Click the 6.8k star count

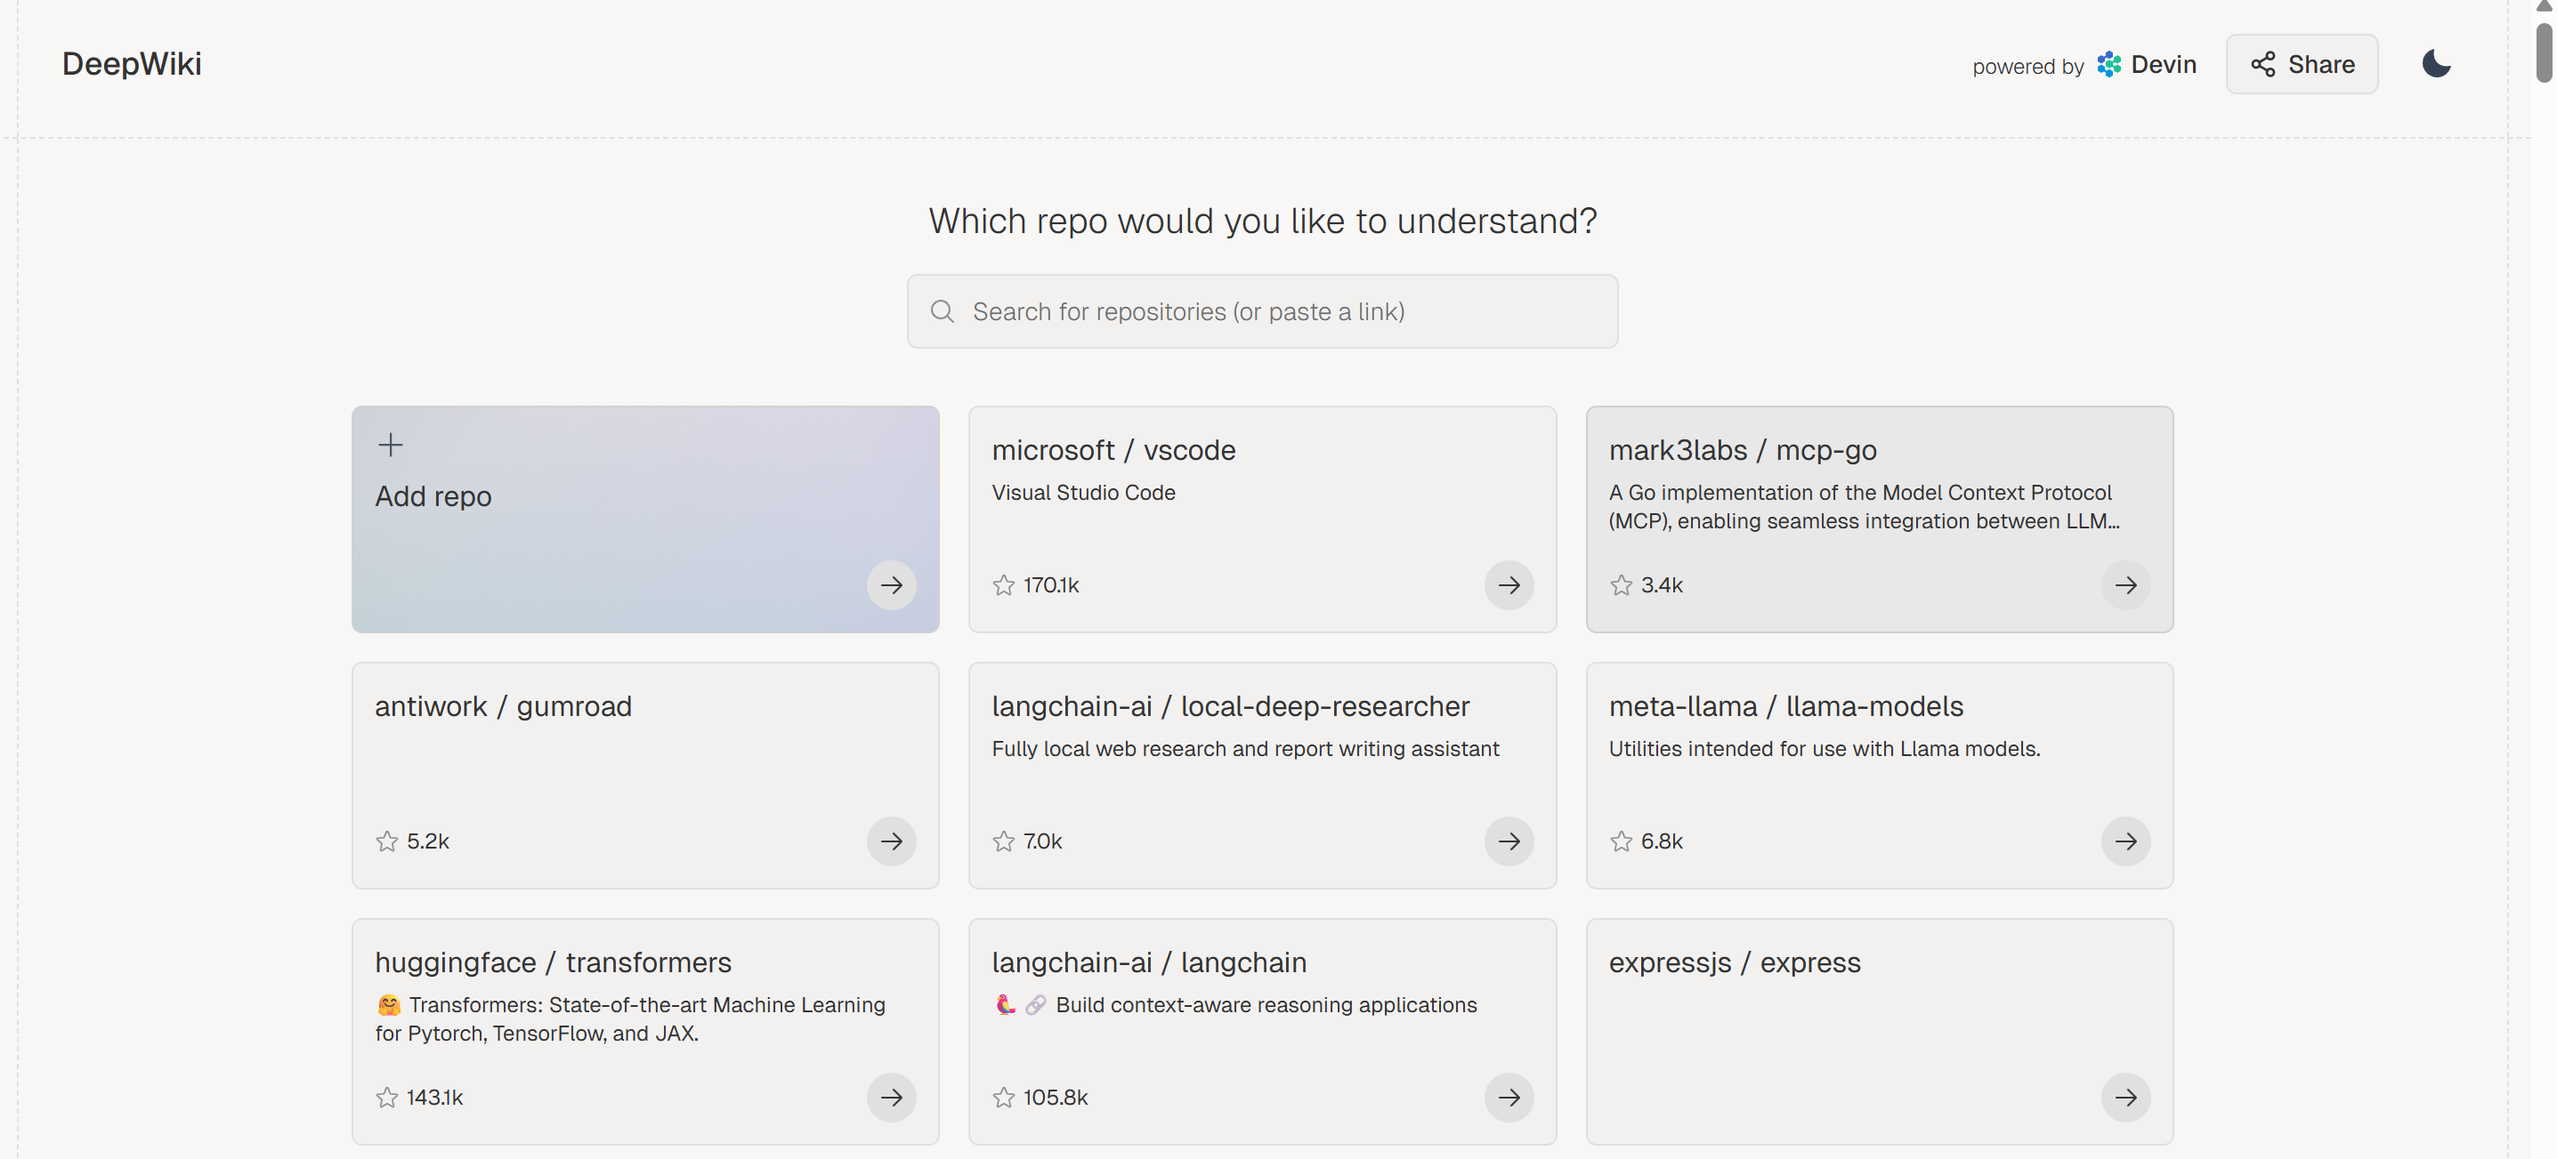click(x=1661, y=841)
